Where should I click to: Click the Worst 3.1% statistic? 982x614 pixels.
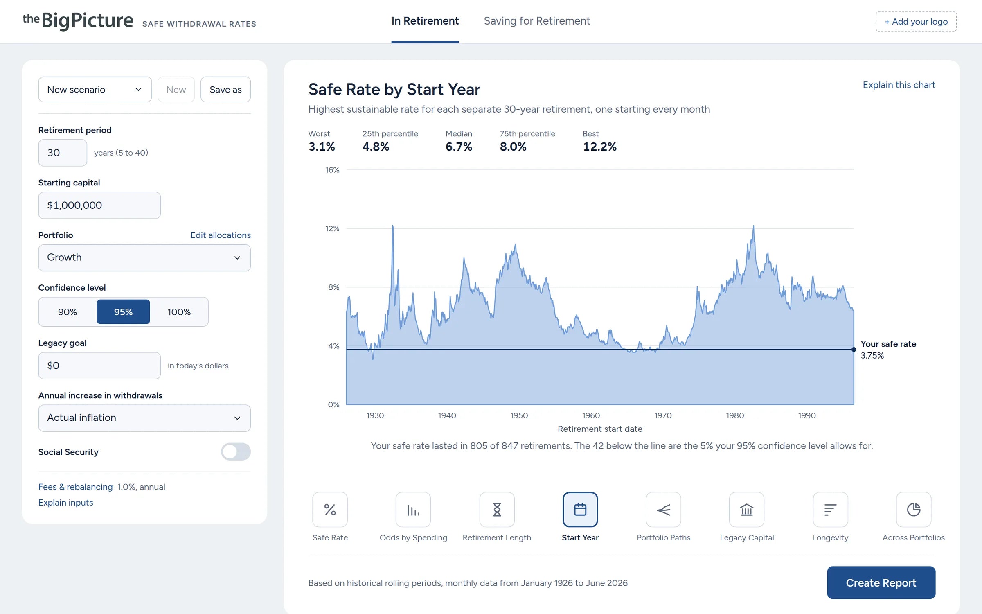pyautogui.click(x=322, y=141)
